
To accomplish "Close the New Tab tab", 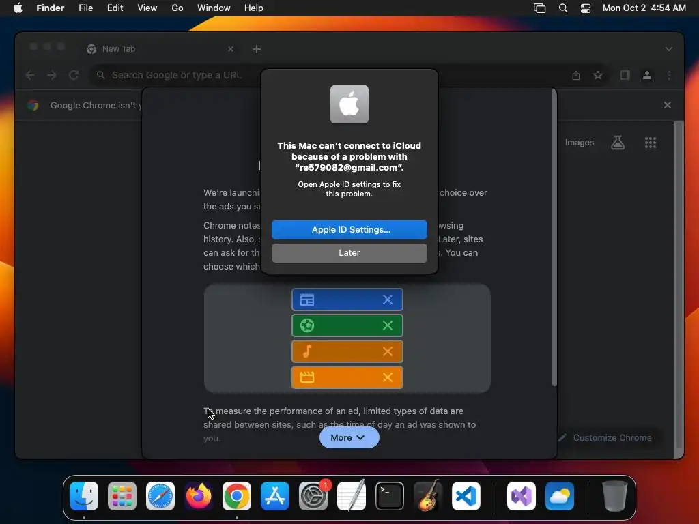I will pos(231,49).
